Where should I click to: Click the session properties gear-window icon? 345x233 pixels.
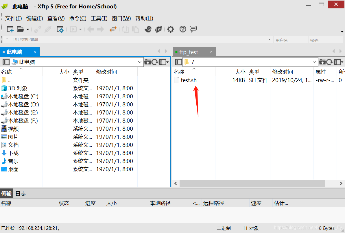(x=60, y=29)
